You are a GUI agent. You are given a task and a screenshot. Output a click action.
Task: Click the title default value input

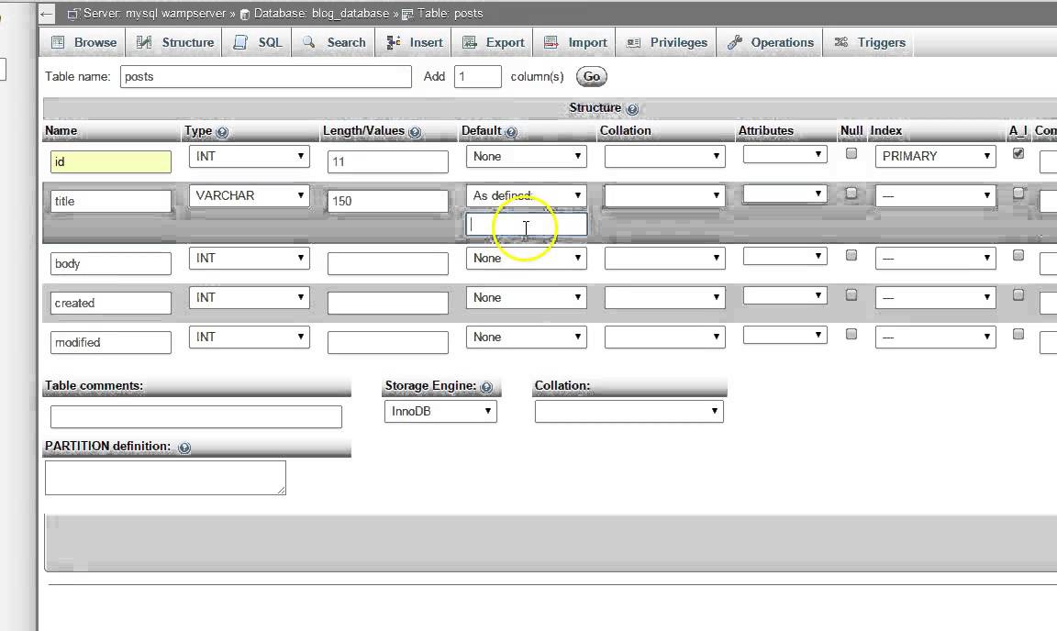[527, 225]
